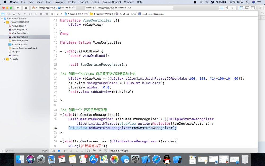
Task: Open related items grid menu in jump bar
Action: pyautogui.click(x=53, y=14)
